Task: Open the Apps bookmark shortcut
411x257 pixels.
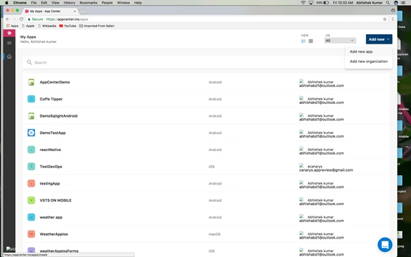Action: (x=12, y=26)
